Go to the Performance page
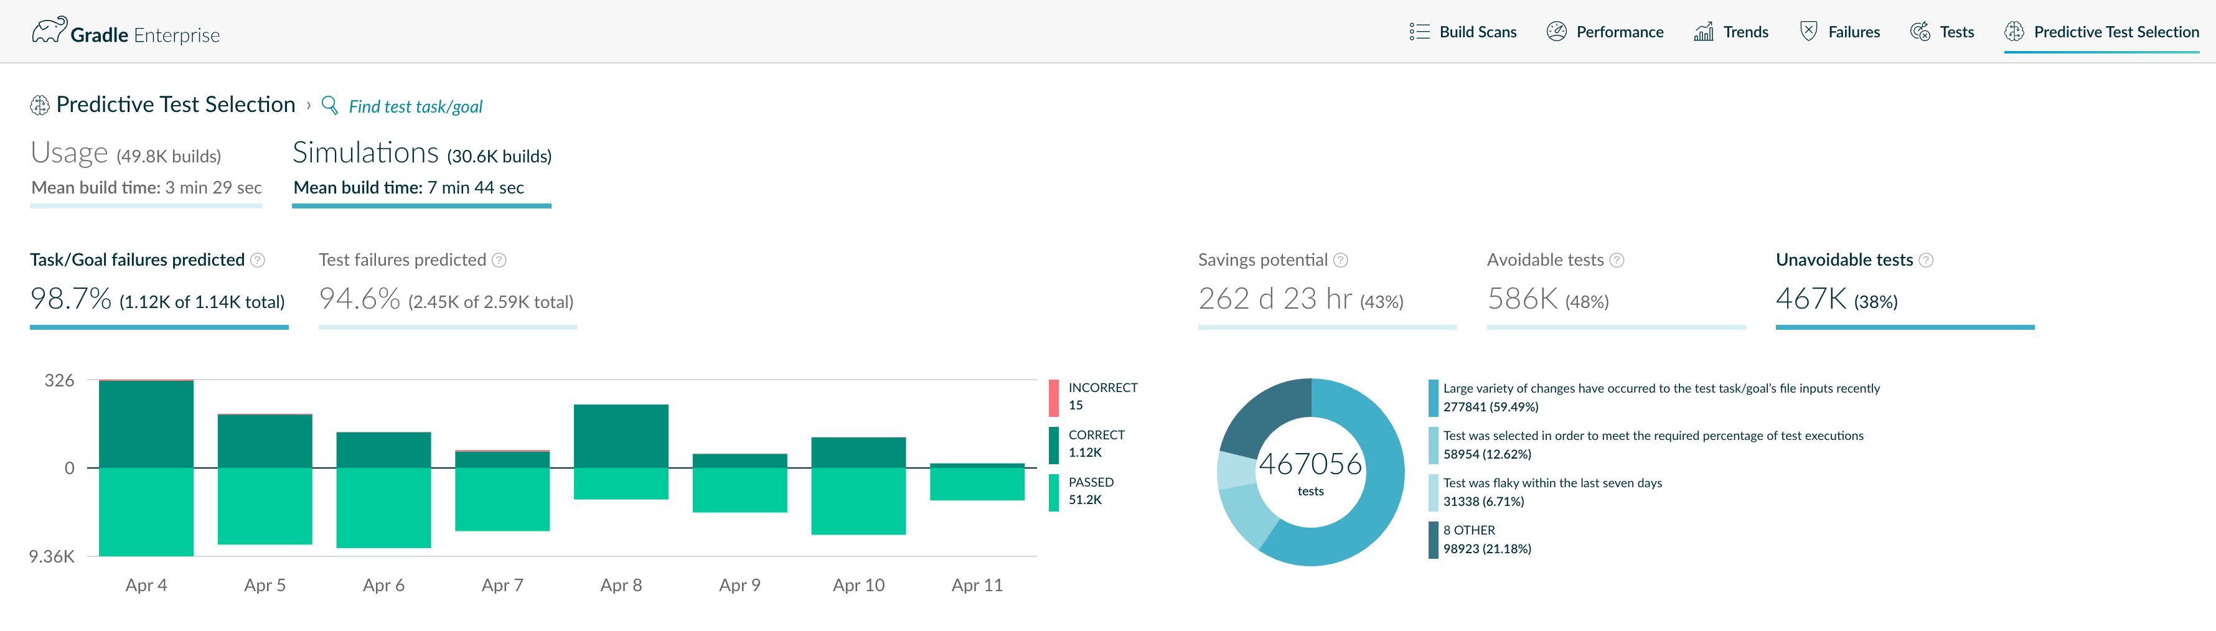This screenshot has height=631, width=2216. [x=1605, y=32]
